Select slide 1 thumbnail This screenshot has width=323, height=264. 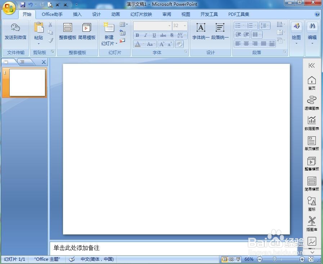click(27, 83)
